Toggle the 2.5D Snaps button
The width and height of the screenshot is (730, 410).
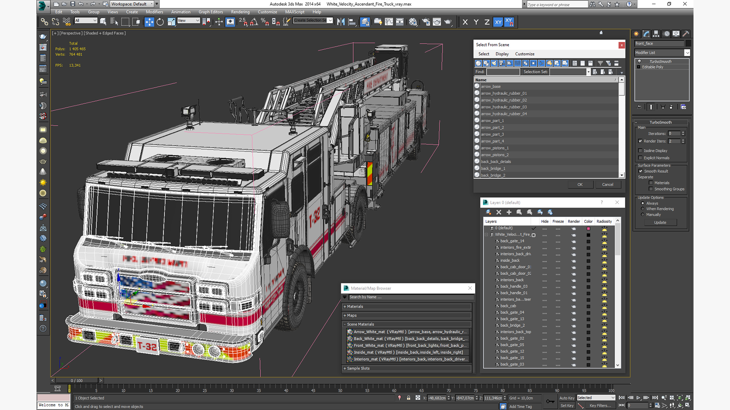click(243, 22)
